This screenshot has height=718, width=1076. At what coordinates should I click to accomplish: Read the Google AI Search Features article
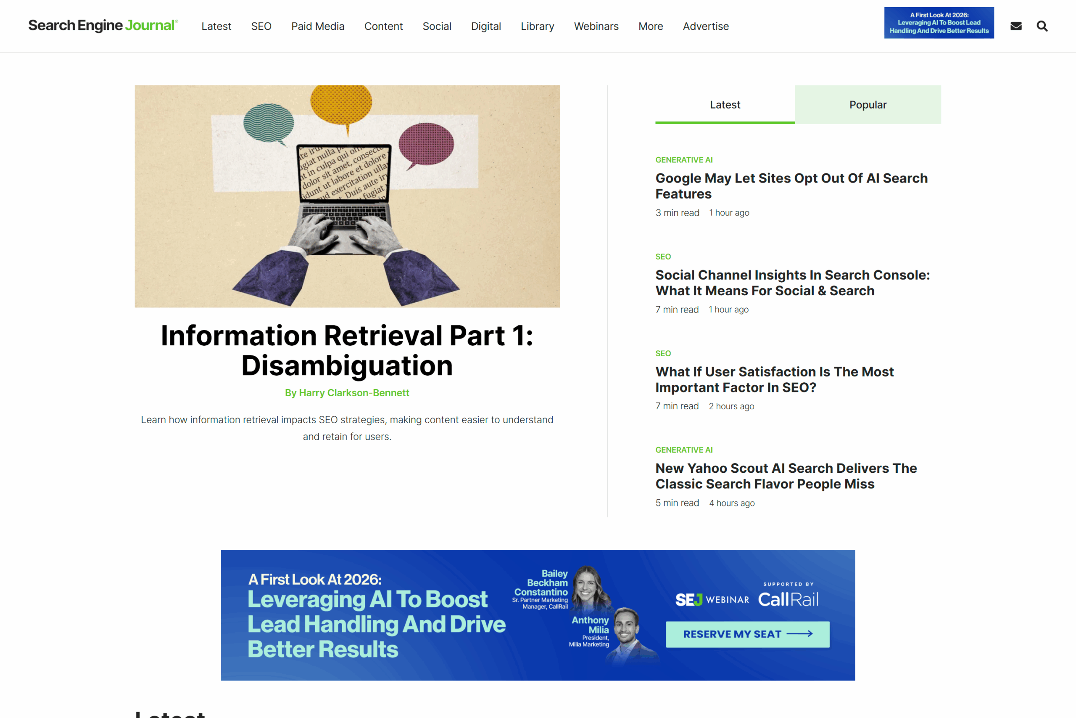(x=791, y=186)
